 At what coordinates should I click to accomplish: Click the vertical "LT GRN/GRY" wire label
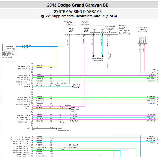coord(108,43)
